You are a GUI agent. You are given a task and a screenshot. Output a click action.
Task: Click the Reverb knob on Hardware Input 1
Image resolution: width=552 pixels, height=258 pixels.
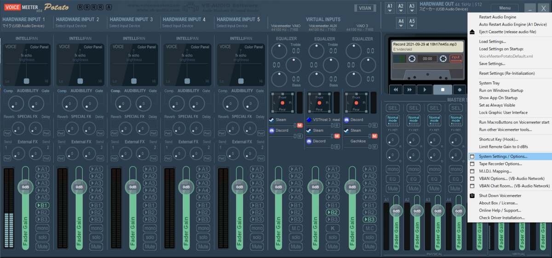click(x=18, y=127)
